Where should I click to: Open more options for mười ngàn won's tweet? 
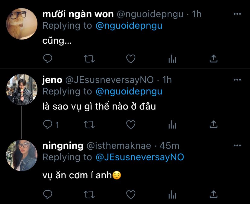237,14
